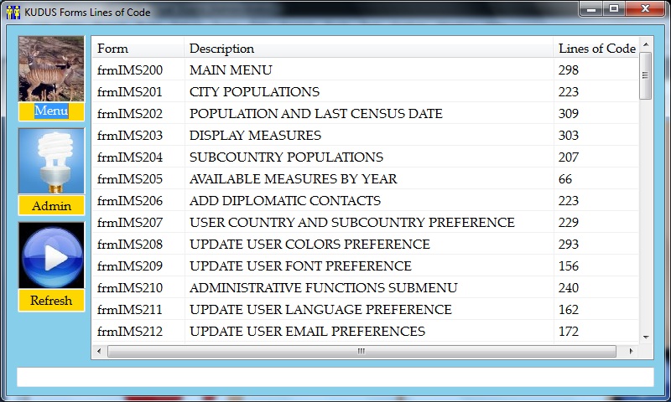
Task: Click the blue play Refresh icon
Action: tap(51, 255)
